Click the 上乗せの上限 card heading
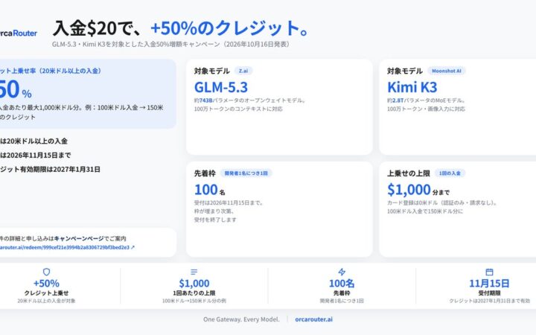 pos(409,173)
